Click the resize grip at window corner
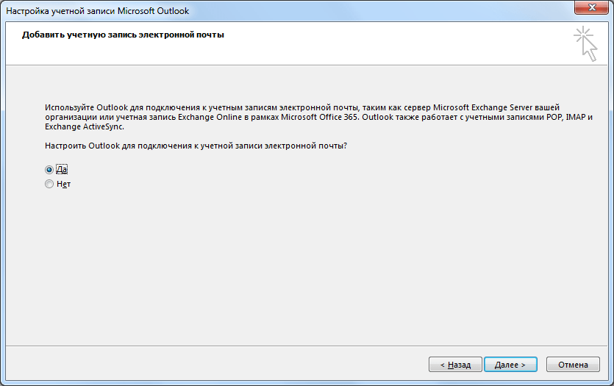The image size is (614, 386). (x=607, y=379)
